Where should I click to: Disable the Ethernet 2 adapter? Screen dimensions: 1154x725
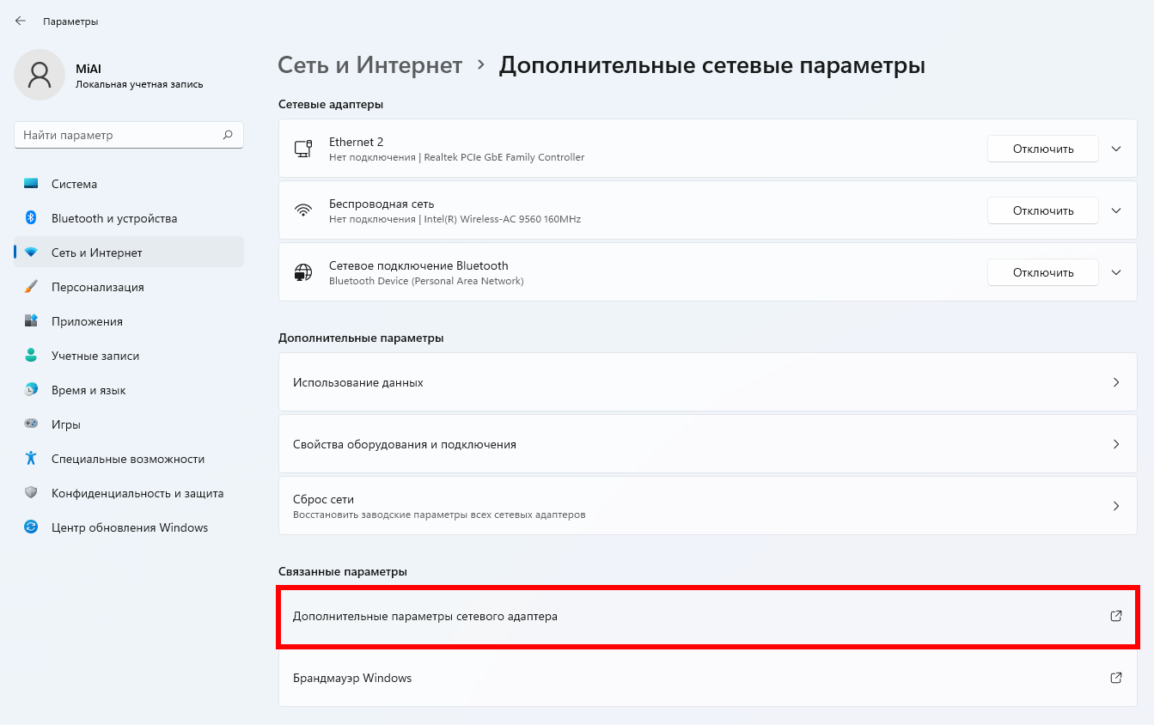pyautogui.click(x=1042, y=149)
